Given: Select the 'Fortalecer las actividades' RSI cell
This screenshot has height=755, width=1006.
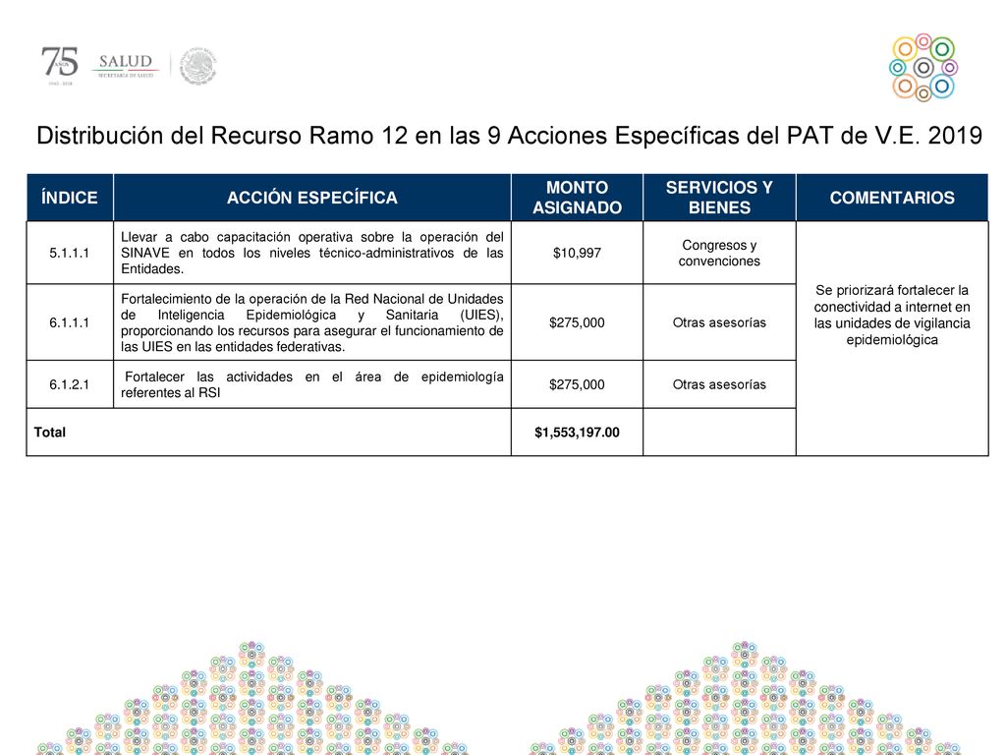Looking at the screenshot, I should (x=312, y=384).
